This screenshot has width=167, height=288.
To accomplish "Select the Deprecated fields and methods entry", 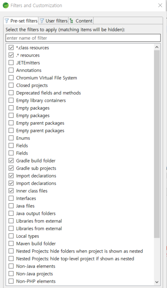I will (x=49, y=93).
